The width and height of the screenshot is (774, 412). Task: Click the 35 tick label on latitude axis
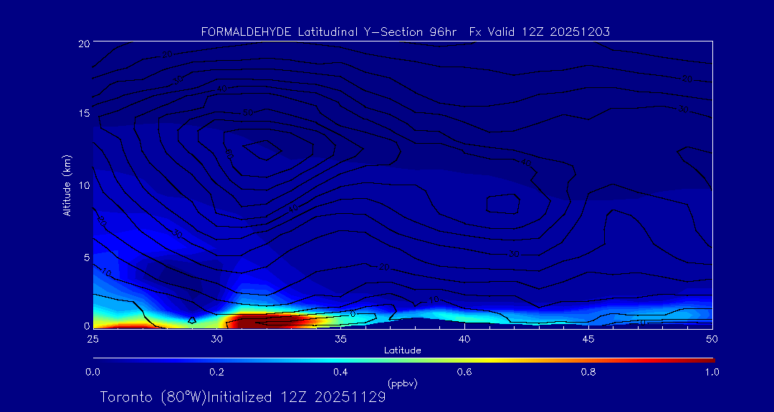pyautogui.click(x=340, y=338)
